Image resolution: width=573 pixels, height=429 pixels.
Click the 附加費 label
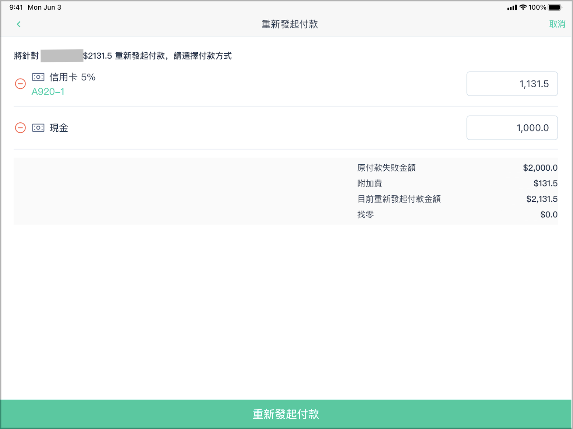coord(370,184)
